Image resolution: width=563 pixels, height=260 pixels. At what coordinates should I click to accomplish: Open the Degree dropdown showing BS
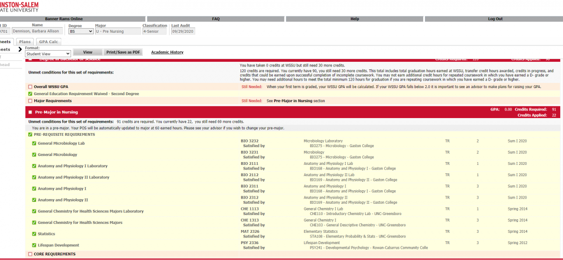(x=81, y=31)
